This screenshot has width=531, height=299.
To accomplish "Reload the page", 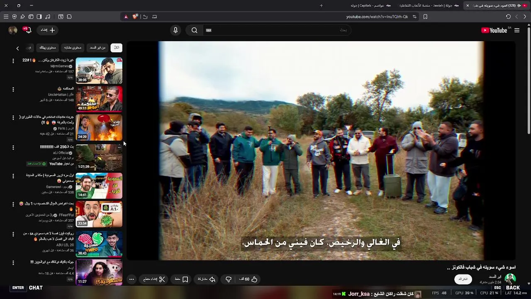I will point(508,17).
